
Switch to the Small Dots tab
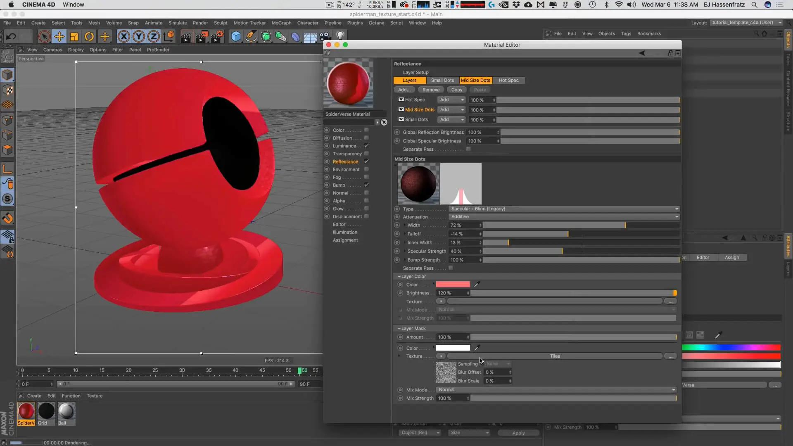click(x=442, y=80)
